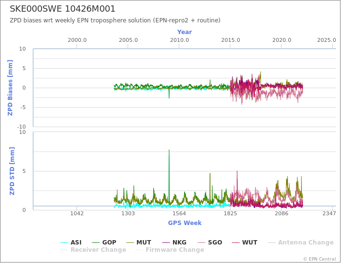341x263 pixels.
Task: Enable the Receiver Change legend item
Action: tap(93, 250)
